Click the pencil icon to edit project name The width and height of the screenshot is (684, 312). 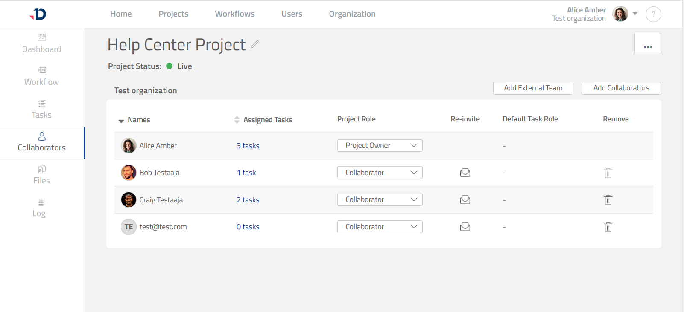click(254, 44)
